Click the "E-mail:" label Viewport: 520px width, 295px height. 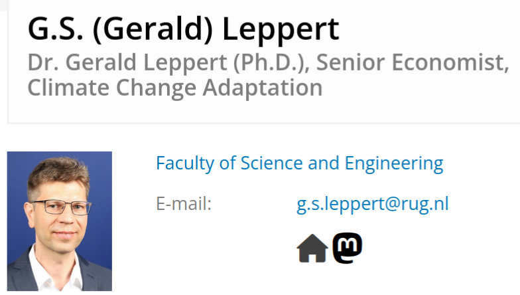point(184,204)
